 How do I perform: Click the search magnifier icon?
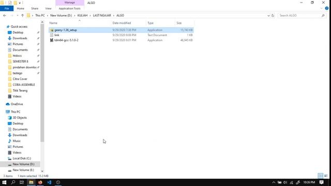[323, 16]
